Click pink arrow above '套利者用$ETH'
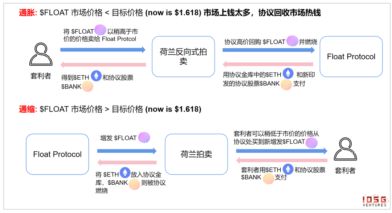The height and width of the screenshot is (213, 392). point(282,160)
